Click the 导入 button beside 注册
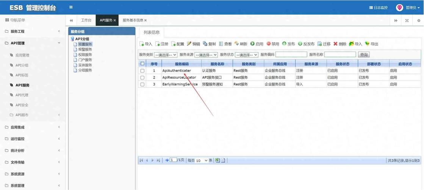 click(146, 44)
